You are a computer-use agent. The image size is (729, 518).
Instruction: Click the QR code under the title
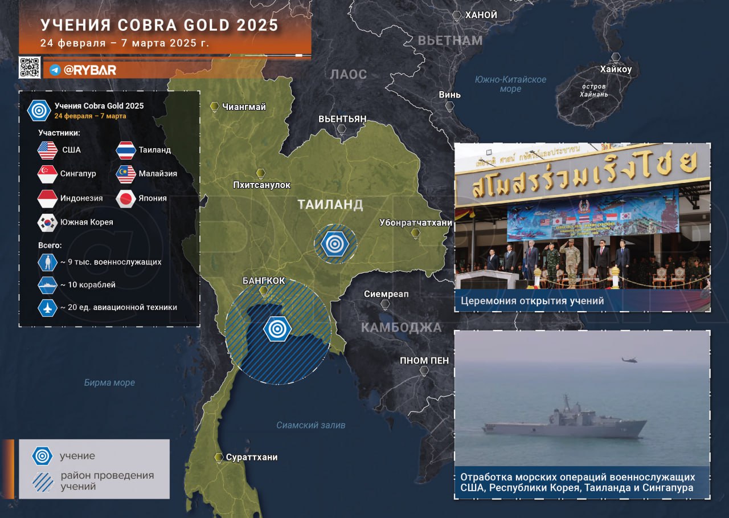point(30,67)
